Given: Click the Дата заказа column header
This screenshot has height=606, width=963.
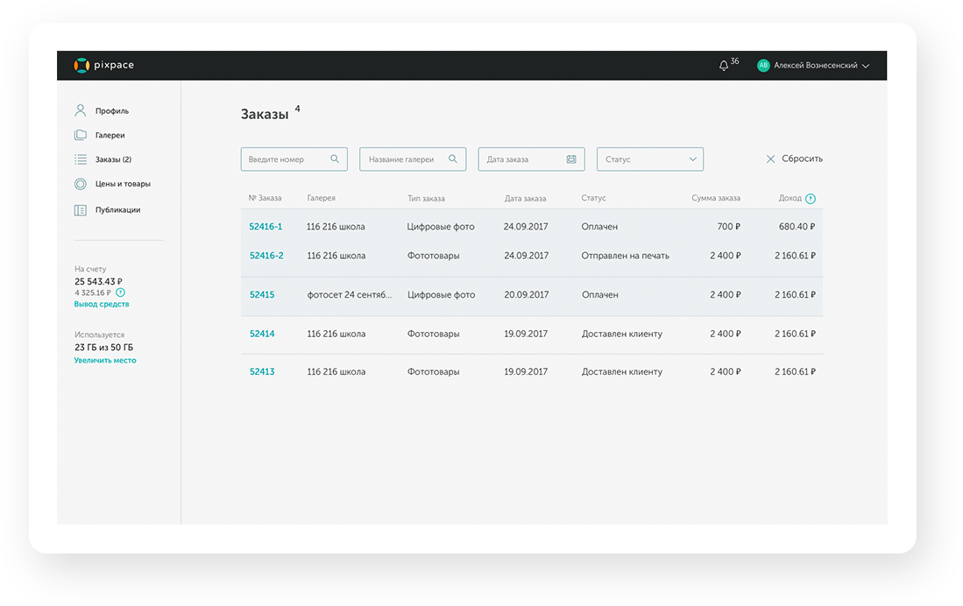Looking at the screenshot, I should pos(525,198).
